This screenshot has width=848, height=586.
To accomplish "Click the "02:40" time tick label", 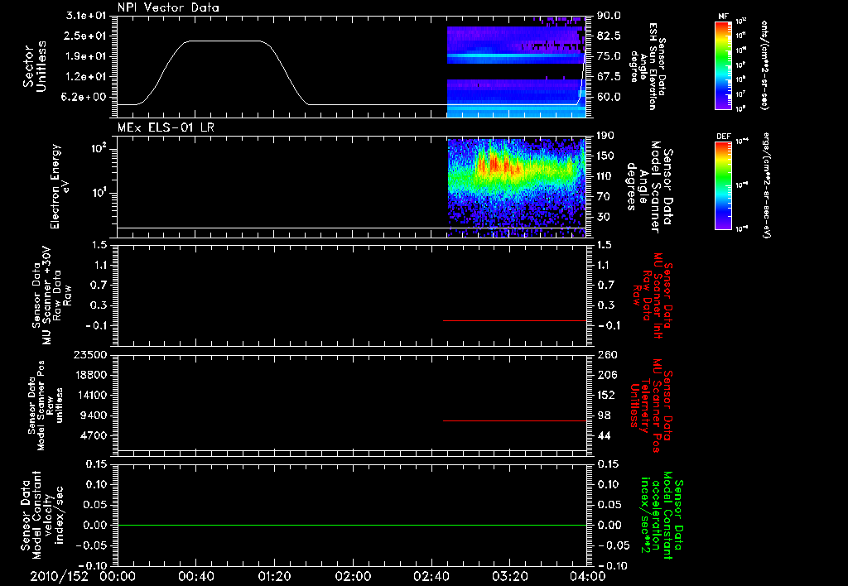I will (x=431, y=576).
